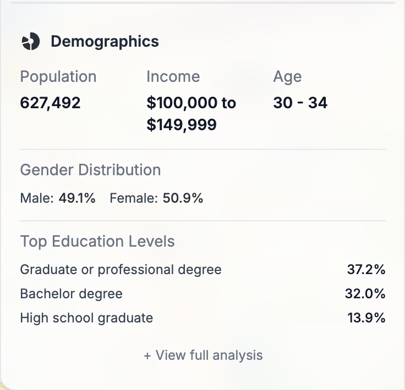405x390 pixels.
Task: Click the Age label
Action: (287, 77)
